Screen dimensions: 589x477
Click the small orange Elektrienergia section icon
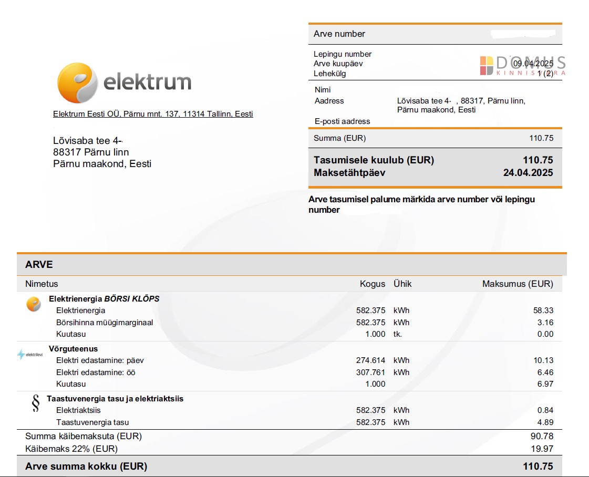(x=34, y=304)
